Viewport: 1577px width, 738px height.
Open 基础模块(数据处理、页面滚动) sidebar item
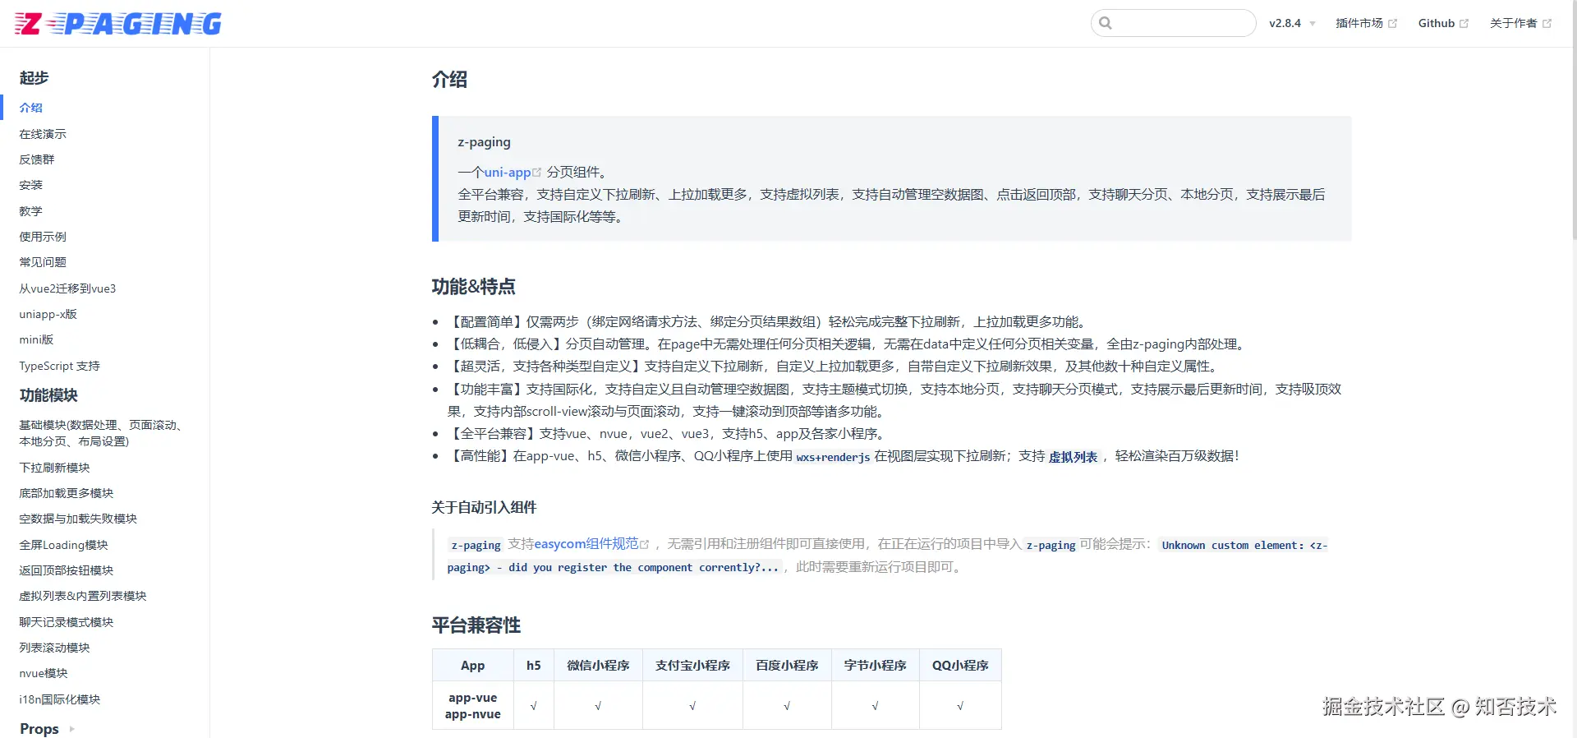point(101,433)
